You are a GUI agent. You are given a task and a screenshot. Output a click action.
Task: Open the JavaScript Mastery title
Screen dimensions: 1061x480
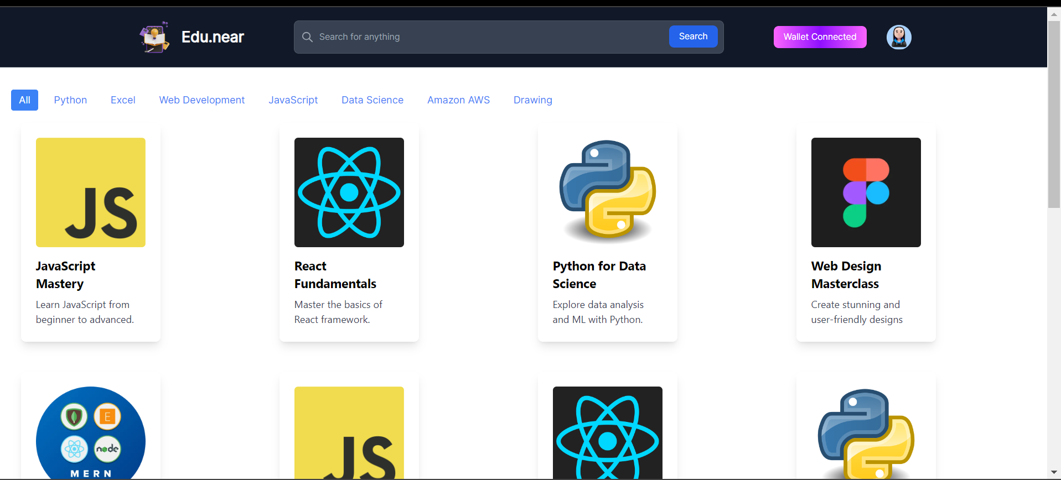(66, 275)
